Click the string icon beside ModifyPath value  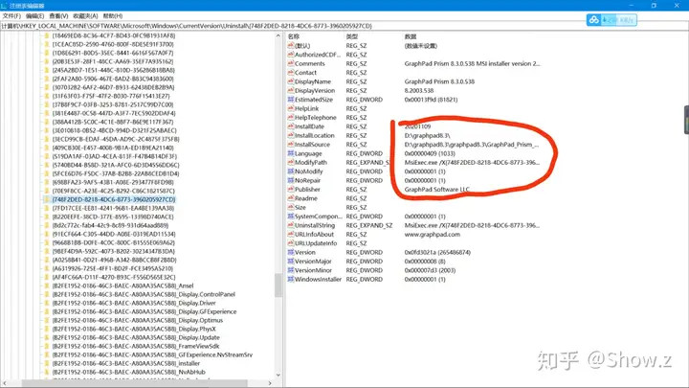pyautogui.click(x=291, y=162)
